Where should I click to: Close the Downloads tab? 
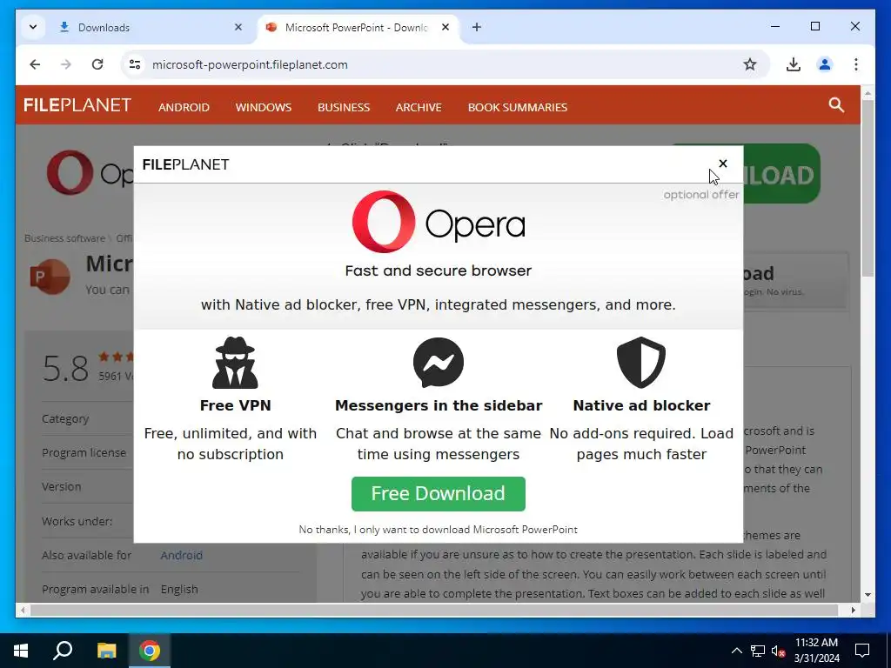coord(238,27)
